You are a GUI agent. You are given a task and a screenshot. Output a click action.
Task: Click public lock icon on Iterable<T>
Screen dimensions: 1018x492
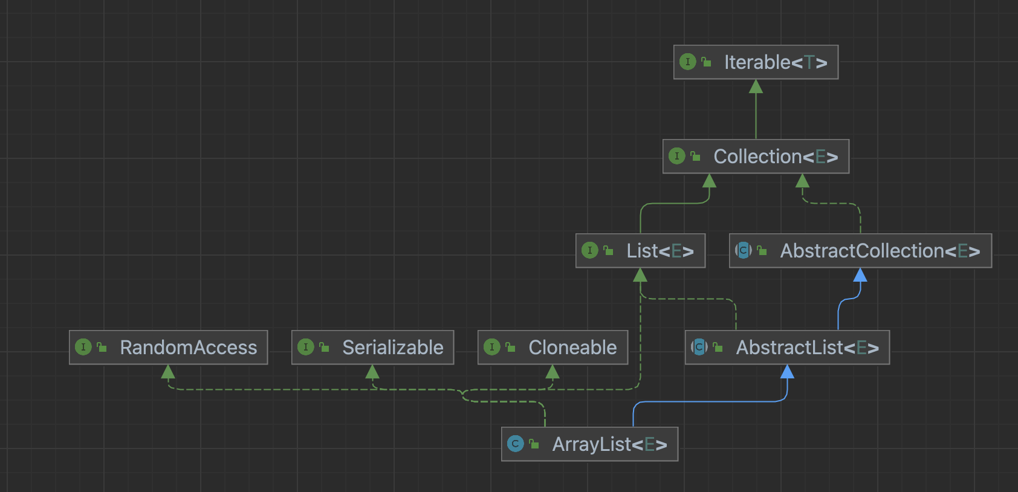[x=706, y=62]
